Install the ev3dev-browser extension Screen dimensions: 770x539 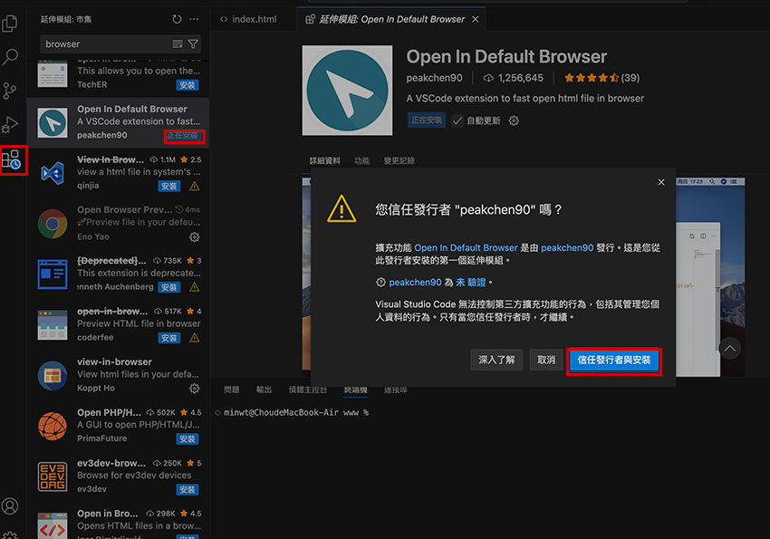coord(188,490)
